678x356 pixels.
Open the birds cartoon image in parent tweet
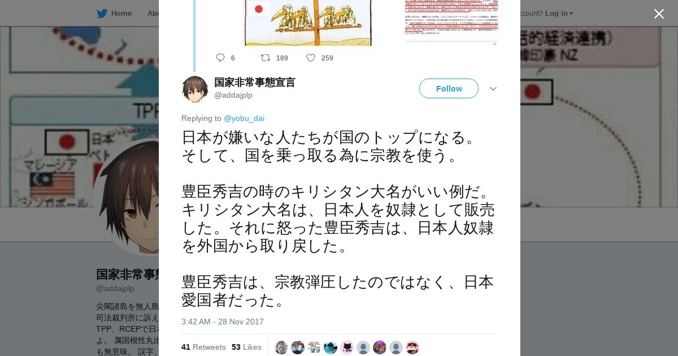(308, 23)
